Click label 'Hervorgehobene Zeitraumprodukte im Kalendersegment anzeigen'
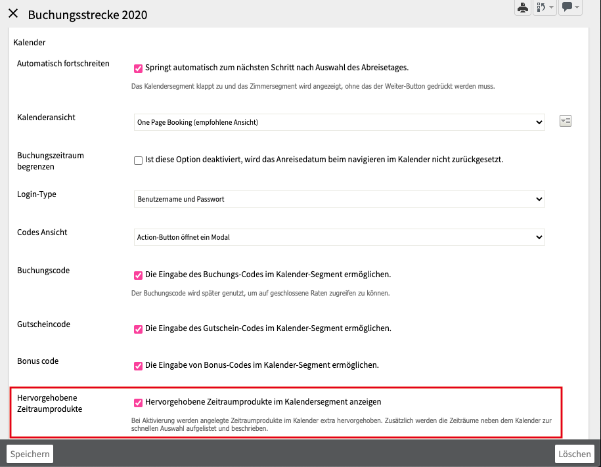 pyautogui.click(x=263, y=402)
